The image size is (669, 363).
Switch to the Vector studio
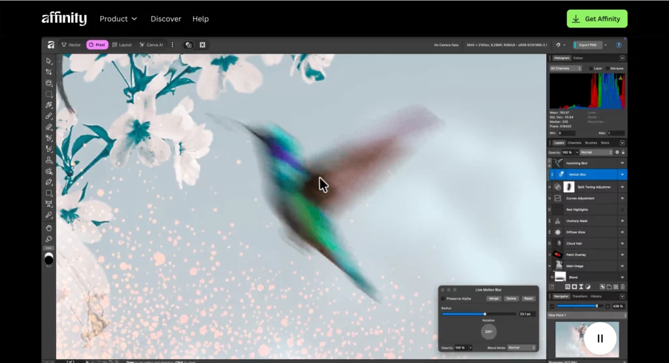click(x=71, y=45)
